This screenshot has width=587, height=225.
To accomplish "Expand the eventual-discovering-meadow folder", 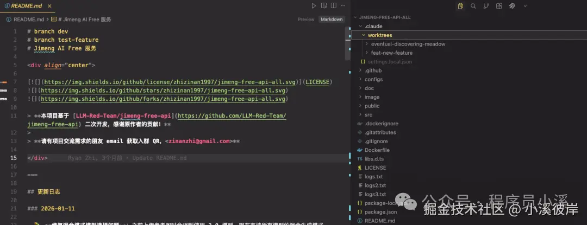I will coord(408,44).
